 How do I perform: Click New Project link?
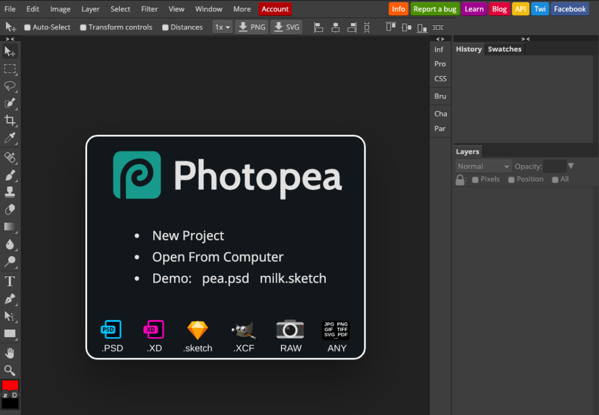188,235
